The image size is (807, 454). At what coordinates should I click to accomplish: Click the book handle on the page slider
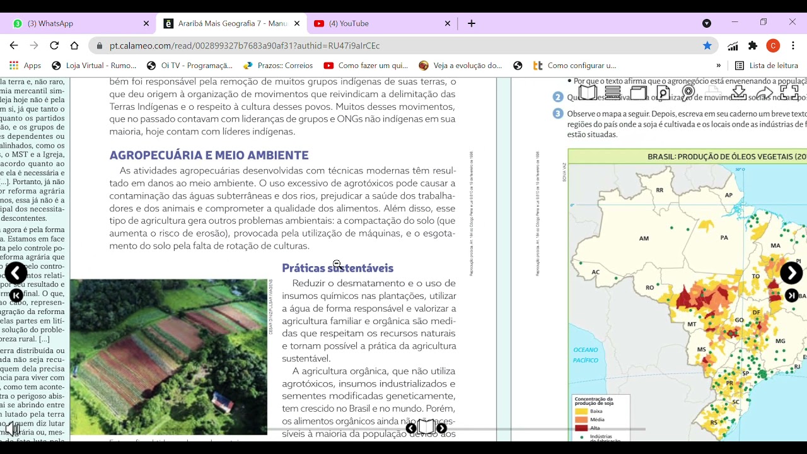coord(426,428)
